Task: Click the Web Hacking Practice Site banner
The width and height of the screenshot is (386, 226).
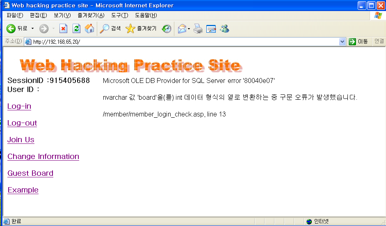Action: click(x=131, y=65)
